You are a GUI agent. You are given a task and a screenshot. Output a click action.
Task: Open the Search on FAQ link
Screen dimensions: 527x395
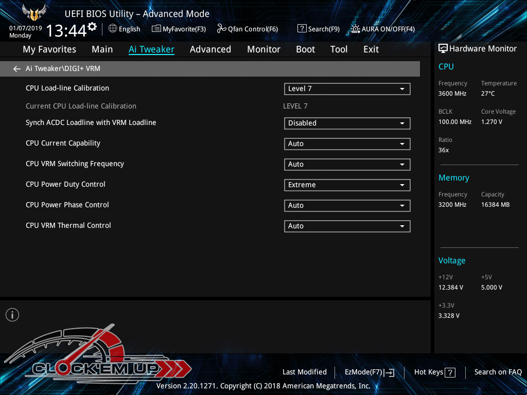point(498,372)
